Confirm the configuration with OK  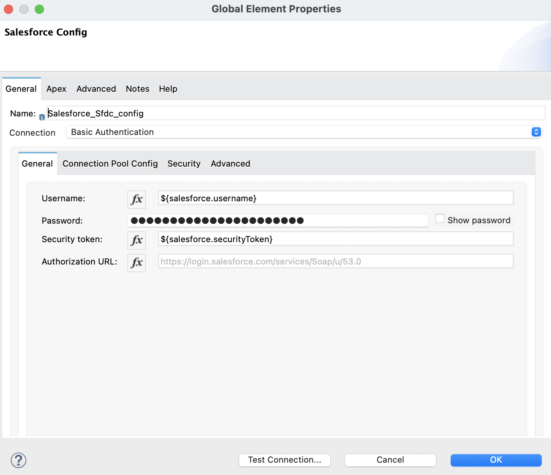pos(496,460)
